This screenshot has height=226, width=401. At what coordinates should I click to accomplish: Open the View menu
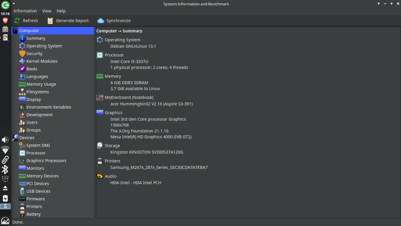pos(47,11)
